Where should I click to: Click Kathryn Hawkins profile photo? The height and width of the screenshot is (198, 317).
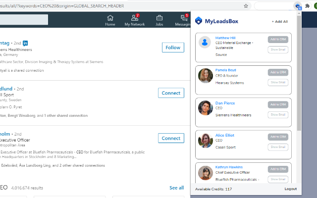click(206, 173)
